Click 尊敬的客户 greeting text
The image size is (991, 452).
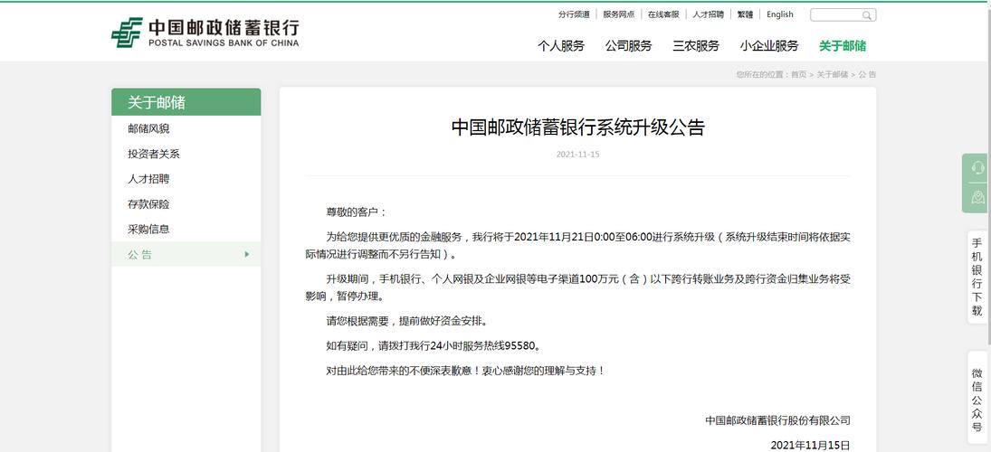coord(357,212)
